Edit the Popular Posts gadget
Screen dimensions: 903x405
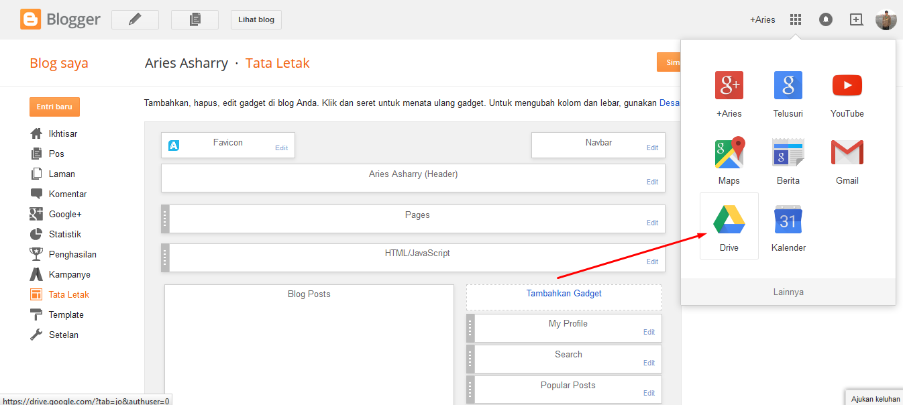click(x=649, y=393)
